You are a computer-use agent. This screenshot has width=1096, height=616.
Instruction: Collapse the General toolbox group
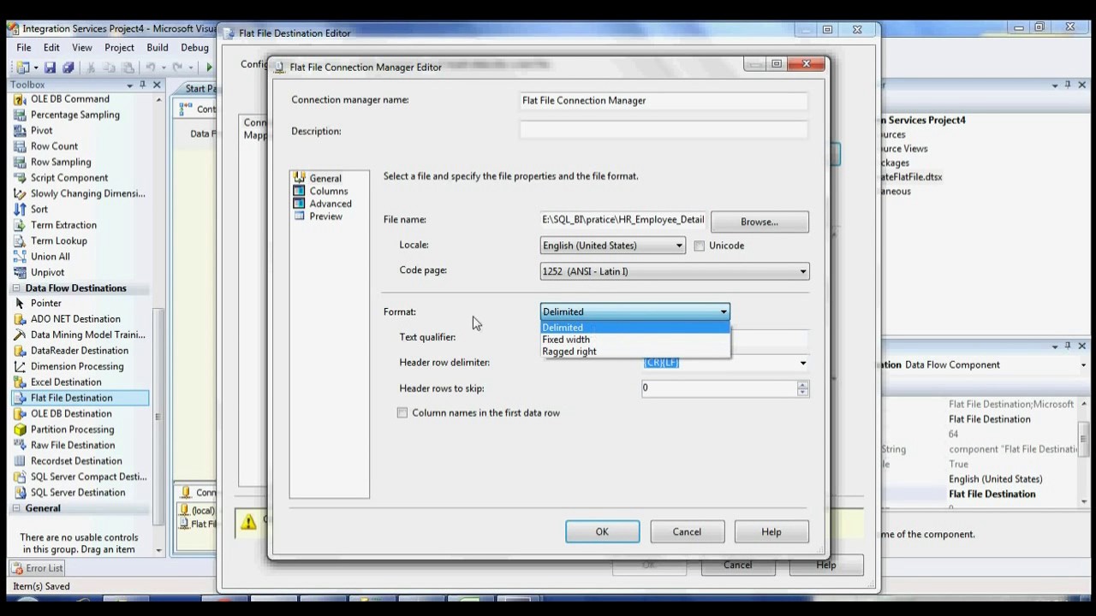pyautogui.click(x=16, y=508)
